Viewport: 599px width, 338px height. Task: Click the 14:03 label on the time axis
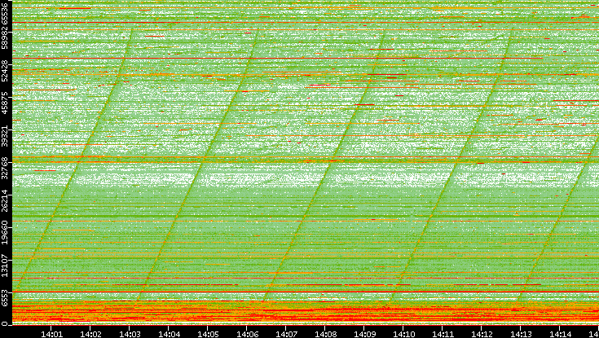130,334
